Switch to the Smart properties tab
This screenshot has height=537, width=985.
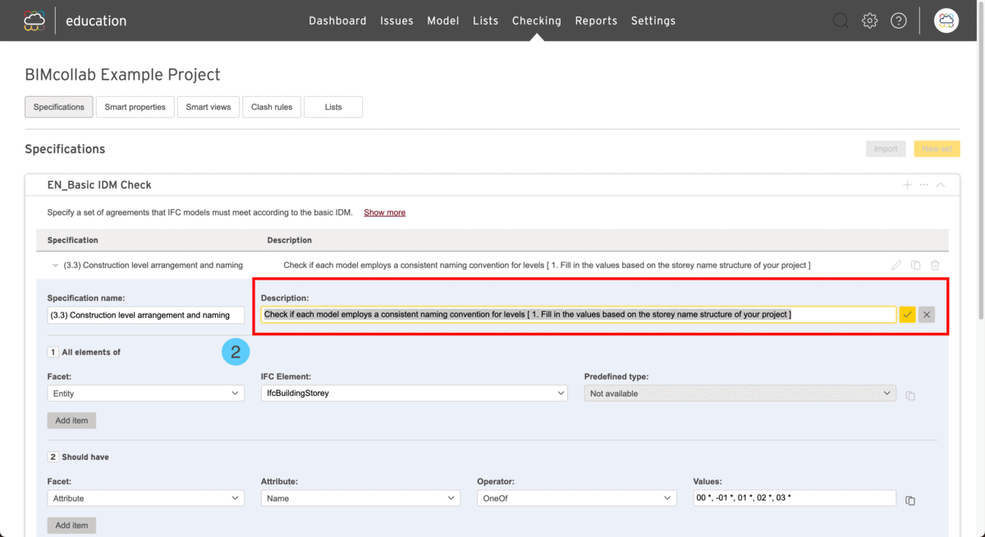(x=135, y=107)
